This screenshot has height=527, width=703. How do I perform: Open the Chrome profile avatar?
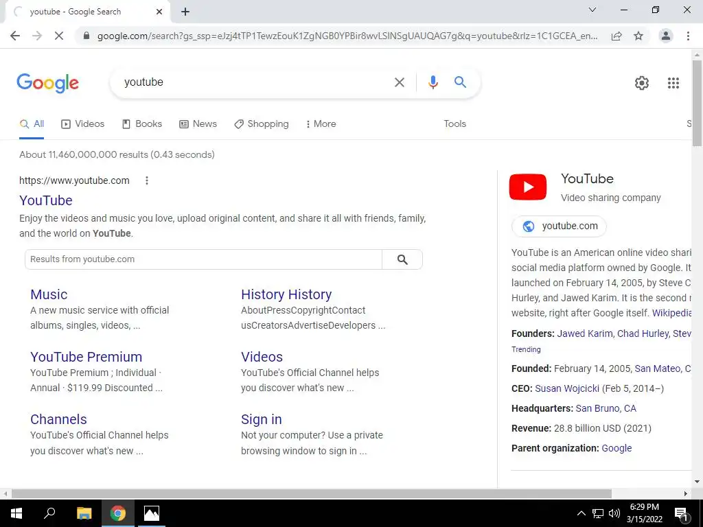click(x=666, y=36)
